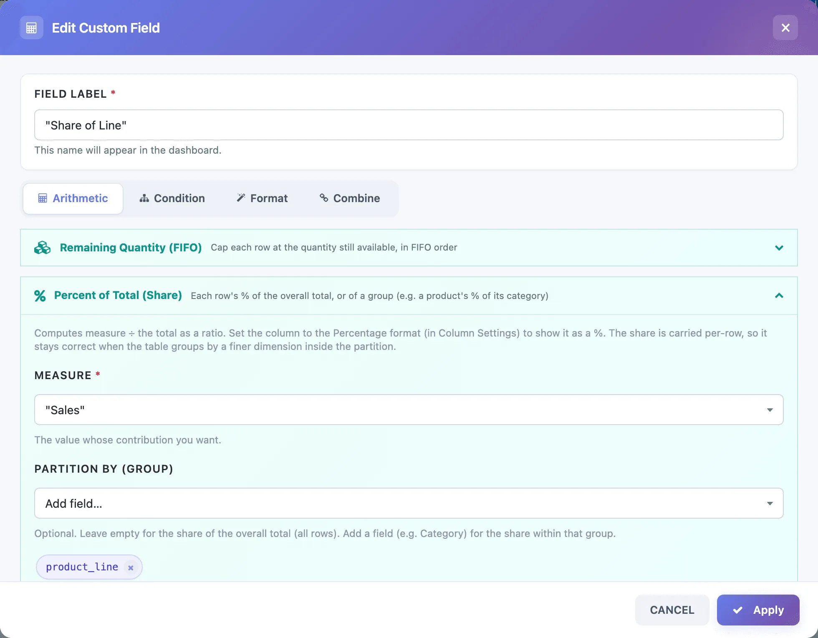Click the product_line tag chip
Screen dimensions: 818x638
[x=89, y=567]
